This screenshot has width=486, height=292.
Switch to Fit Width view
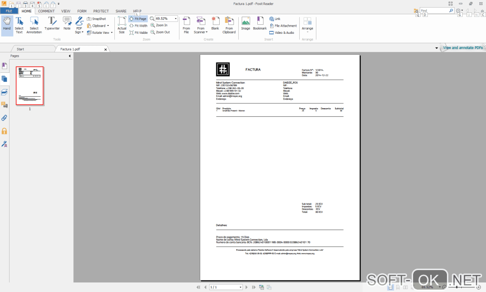pos(138,26)
